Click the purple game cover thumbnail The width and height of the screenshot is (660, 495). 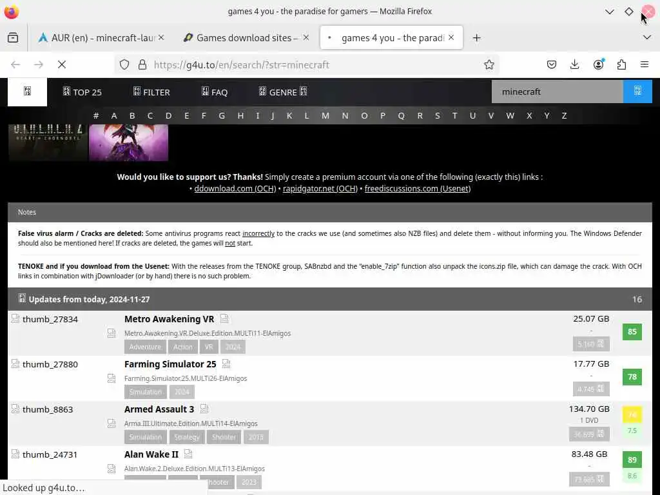pos(128,142)
